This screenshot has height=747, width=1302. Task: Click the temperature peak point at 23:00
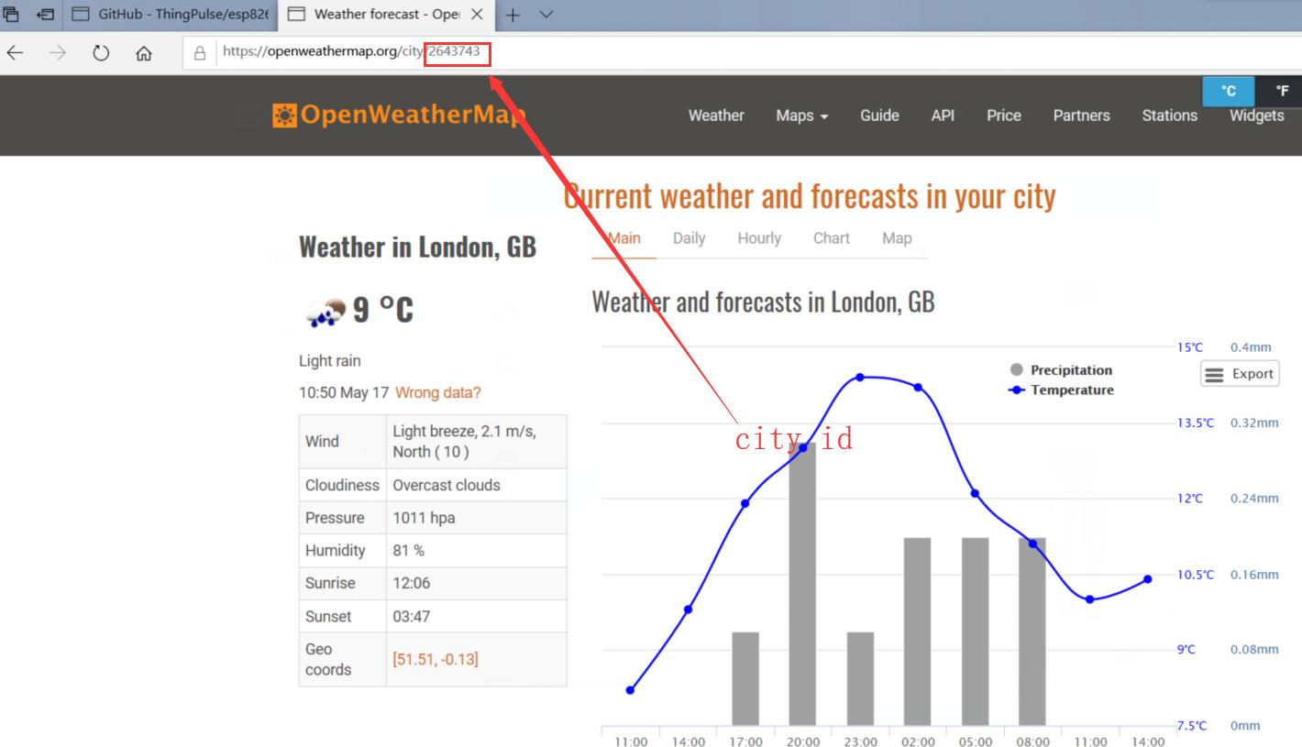click(x=860, y=378)
